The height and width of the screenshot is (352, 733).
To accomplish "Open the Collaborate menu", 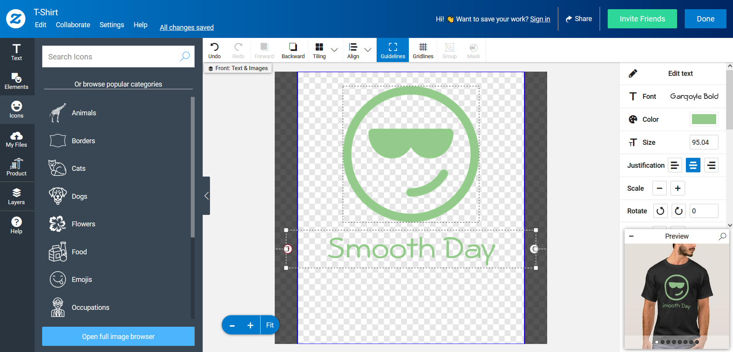I will pyautogui.click(x=73, y=25).
